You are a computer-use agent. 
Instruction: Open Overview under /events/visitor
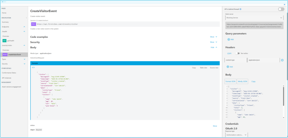point(6,50)
